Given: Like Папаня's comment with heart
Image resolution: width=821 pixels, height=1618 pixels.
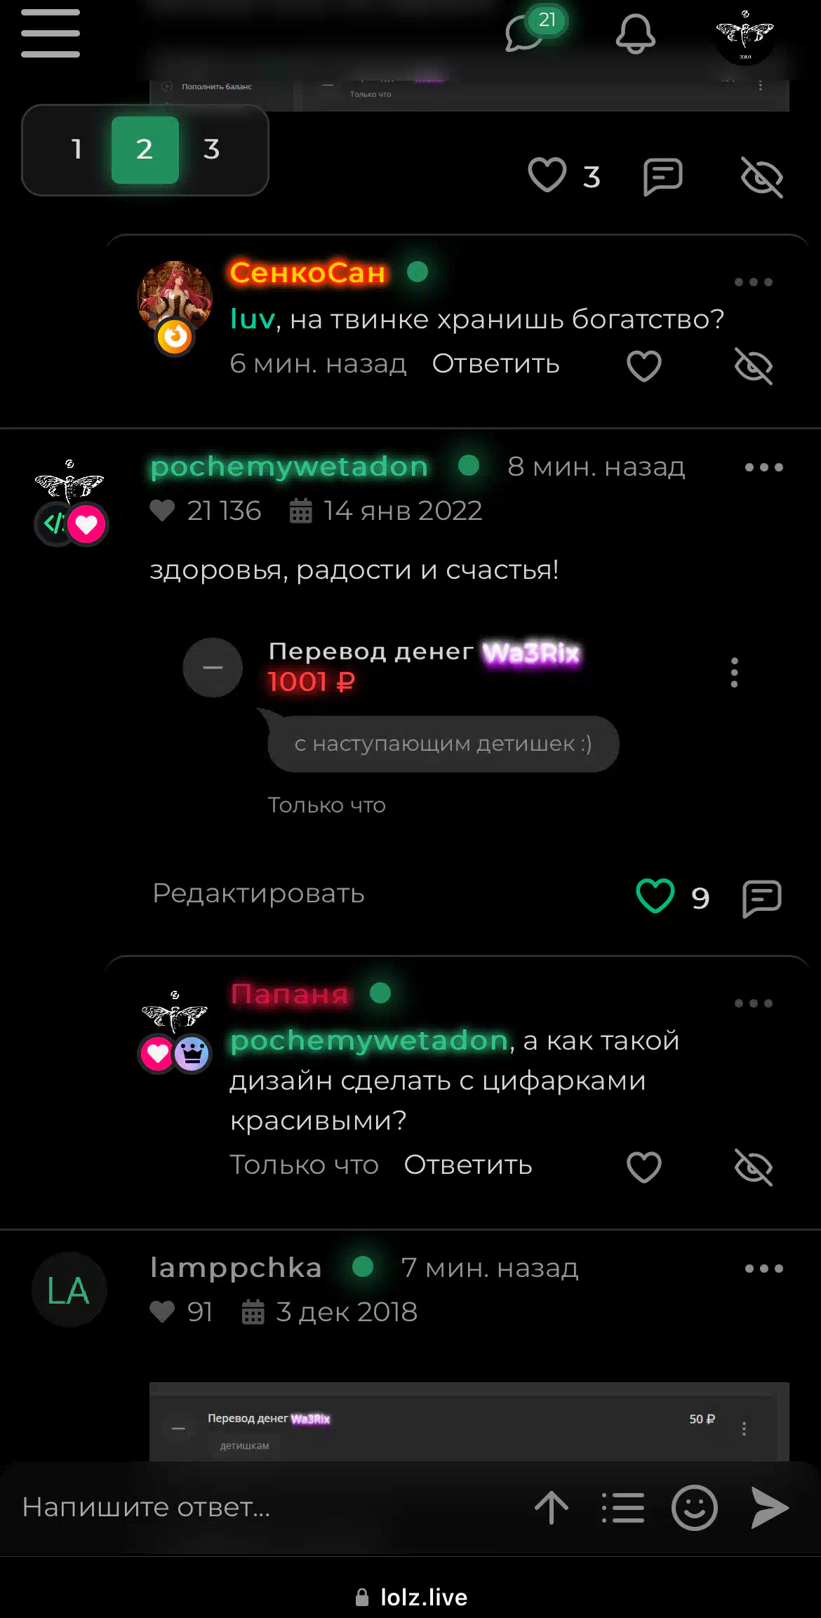Looking at the screenshot, I should tap(644, 1167).
